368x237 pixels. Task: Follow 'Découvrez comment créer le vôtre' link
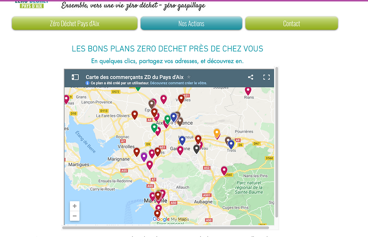coord(178,83)
